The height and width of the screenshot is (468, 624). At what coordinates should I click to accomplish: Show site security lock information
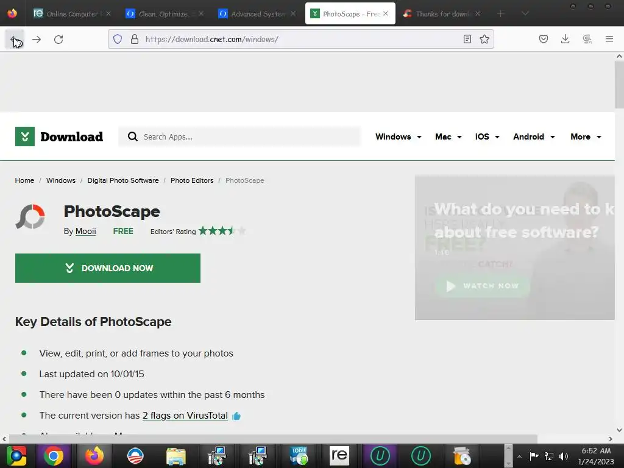pos(135,39)
